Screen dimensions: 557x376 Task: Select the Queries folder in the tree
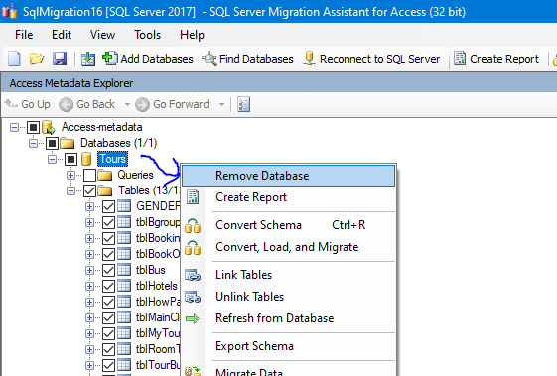coord(135,175)
